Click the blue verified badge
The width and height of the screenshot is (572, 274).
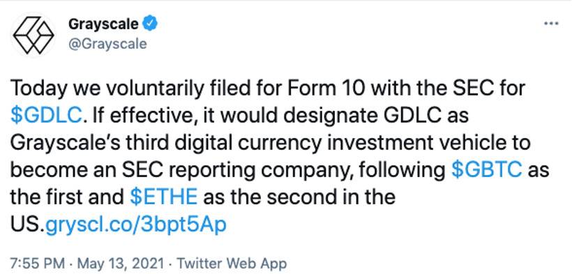(151, 24)
